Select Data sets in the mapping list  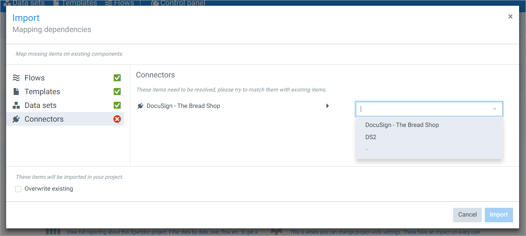tap(65, 105)
